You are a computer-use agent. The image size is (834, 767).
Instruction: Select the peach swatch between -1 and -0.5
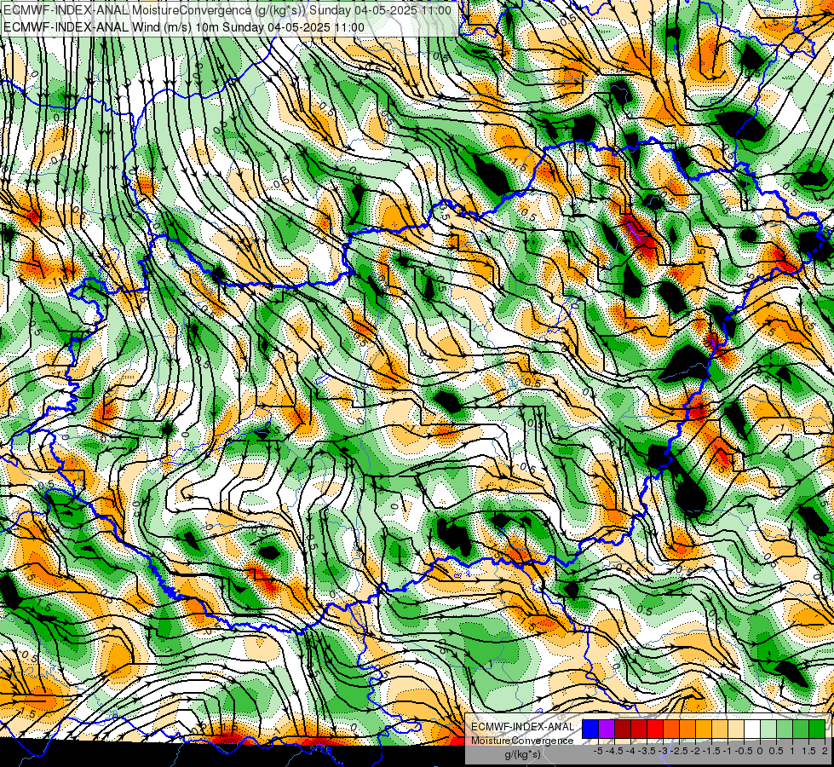(735, 730)
